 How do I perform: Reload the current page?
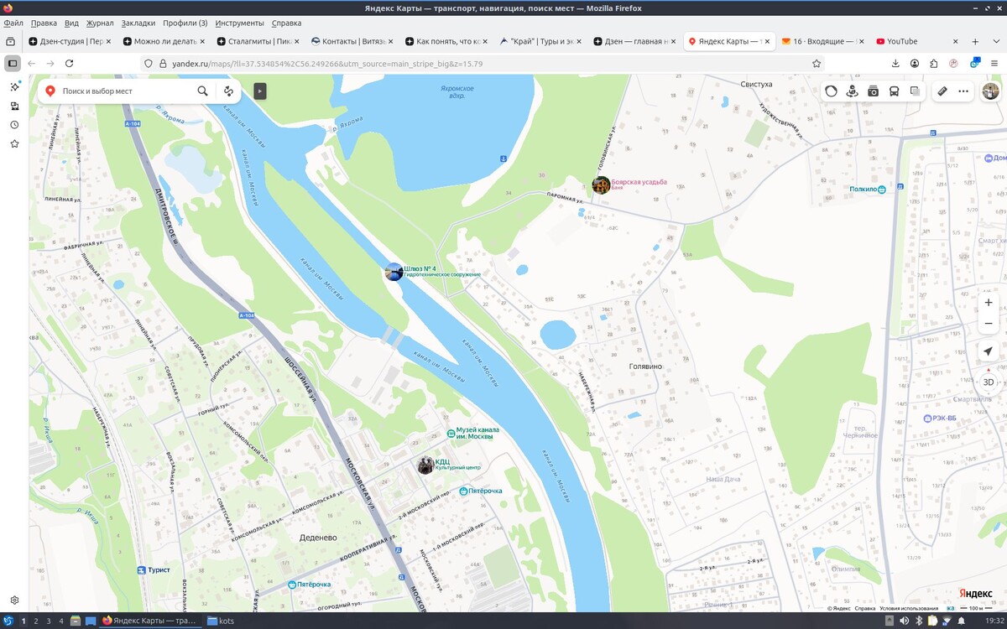point(70,63)
